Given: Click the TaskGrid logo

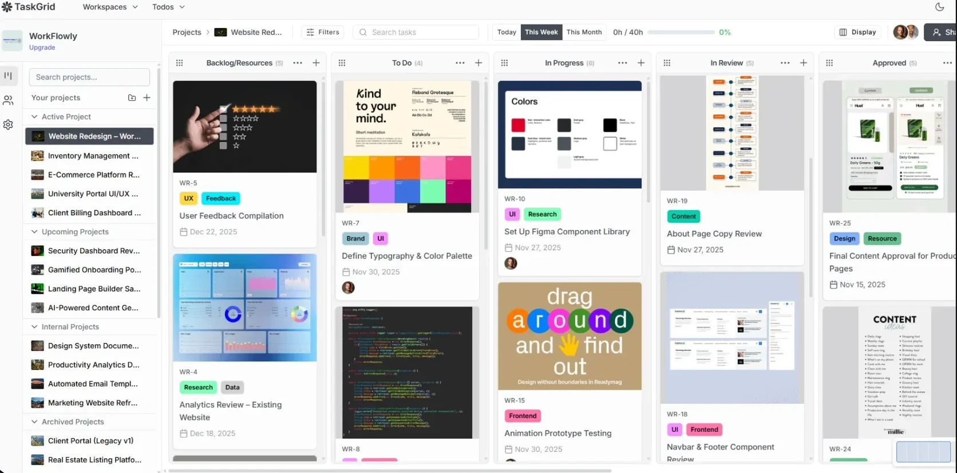Looking at the screenshot, I should (x=29, y=7).
